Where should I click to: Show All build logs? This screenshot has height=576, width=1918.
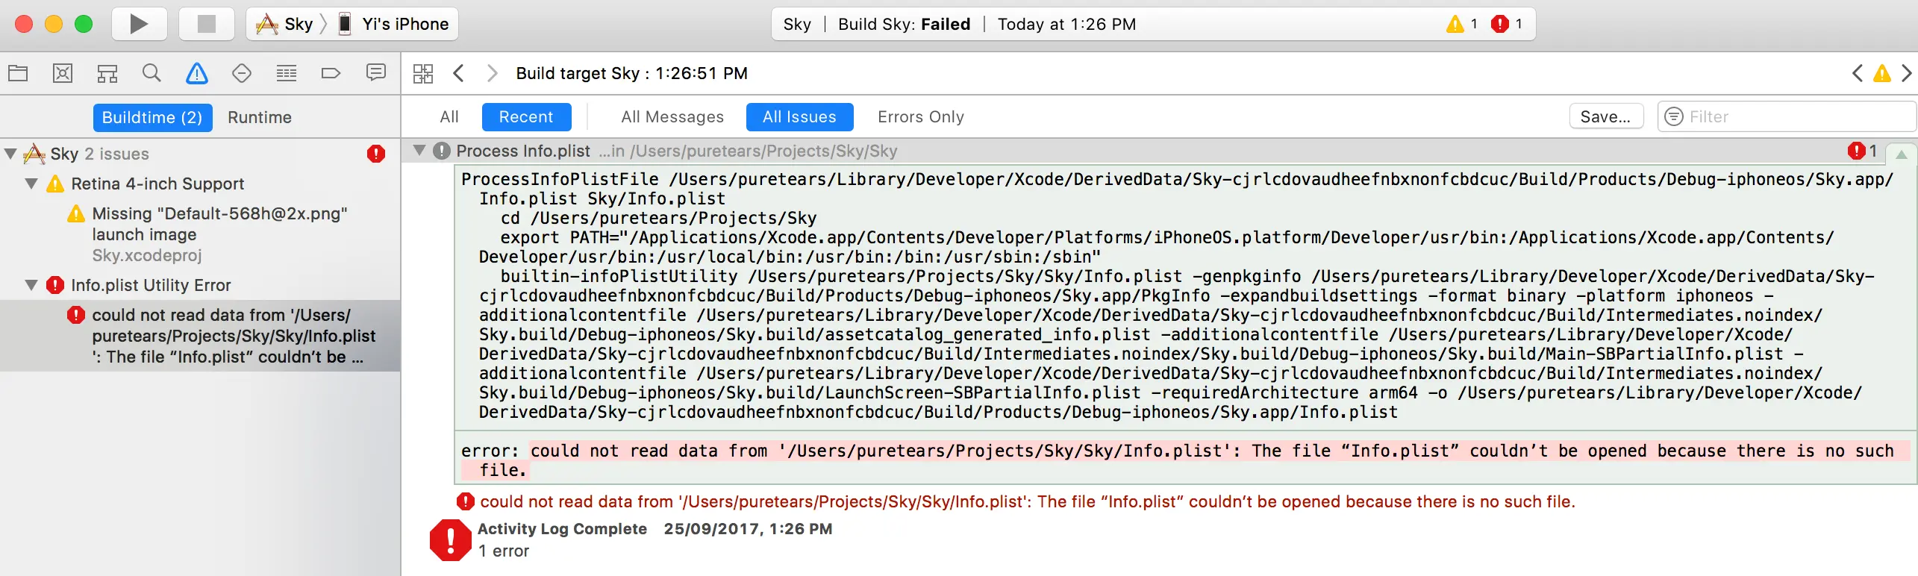pos(449,116)
